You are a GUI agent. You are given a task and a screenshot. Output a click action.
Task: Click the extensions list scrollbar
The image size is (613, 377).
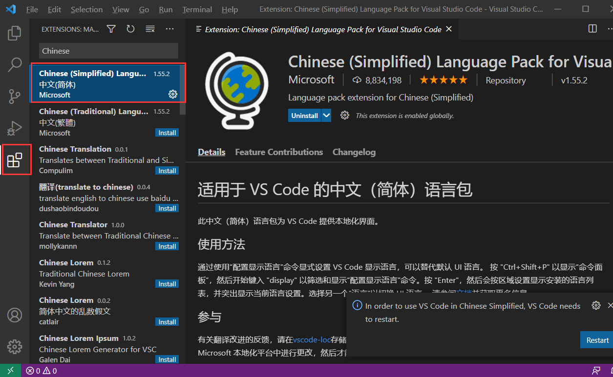pos(183,89)
